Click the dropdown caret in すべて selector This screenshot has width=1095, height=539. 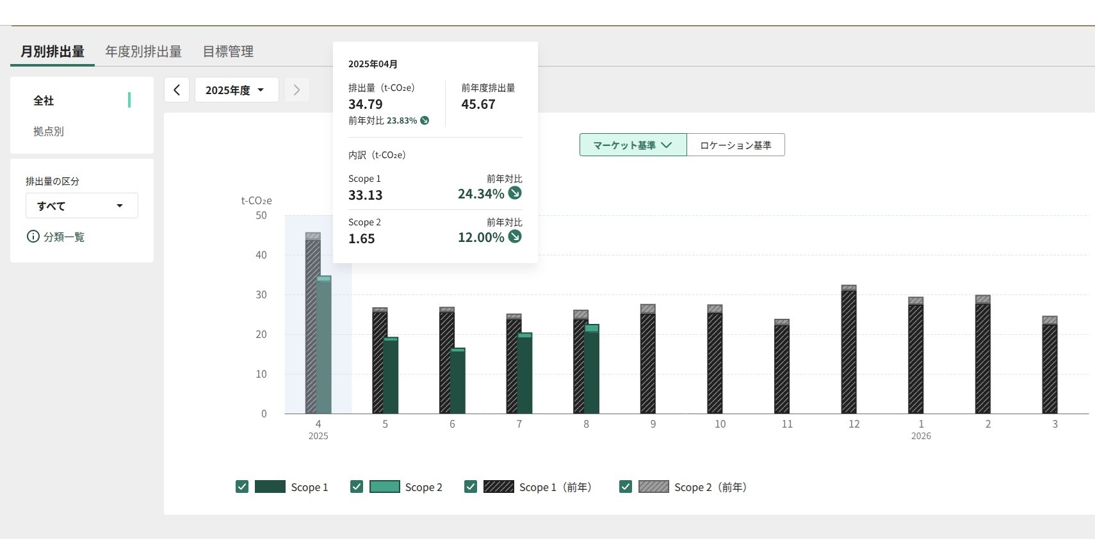pyautogui.click(x=120, y=205)
